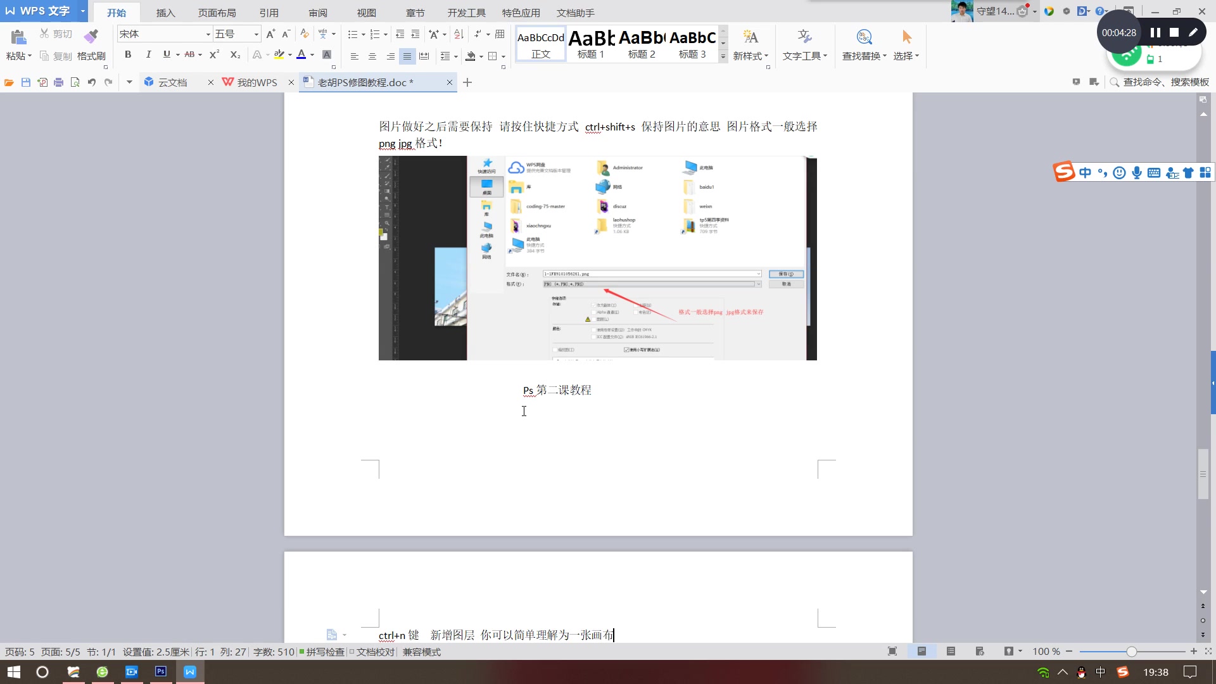Image resolution: width=1216 pixels, height=684 pixels.
Task: Click the undo arrow icon
Action: point(92,82)
